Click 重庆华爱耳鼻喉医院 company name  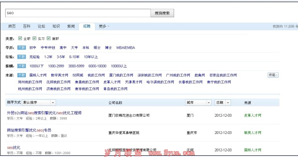[124, 133]
